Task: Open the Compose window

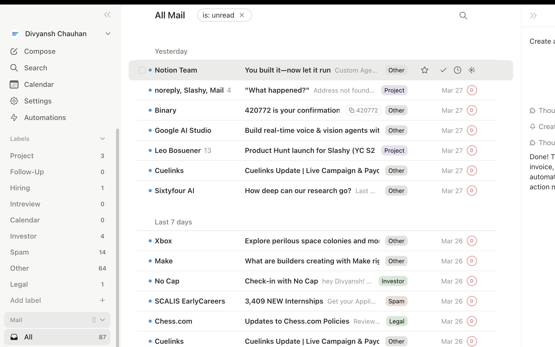Action: (40, 51)
